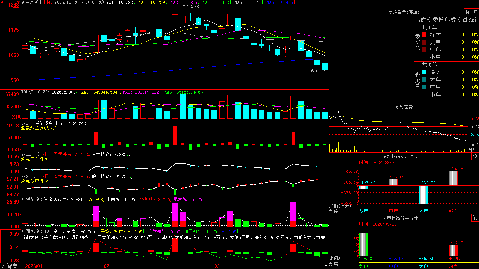
Task: Click the 超大 bar labeled 746.58
Action: (x=453, y=178)
